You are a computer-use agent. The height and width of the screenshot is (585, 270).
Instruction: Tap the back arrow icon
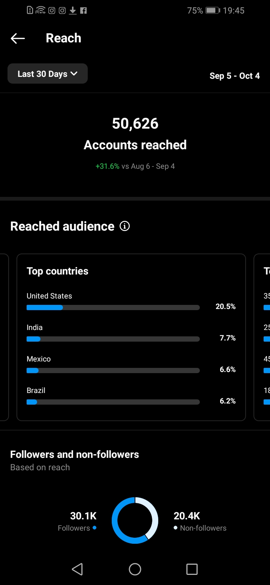tap(18, 38)
